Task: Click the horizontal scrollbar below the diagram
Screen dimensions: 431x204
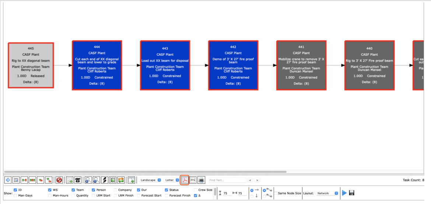Action: (x=146, y=172)
